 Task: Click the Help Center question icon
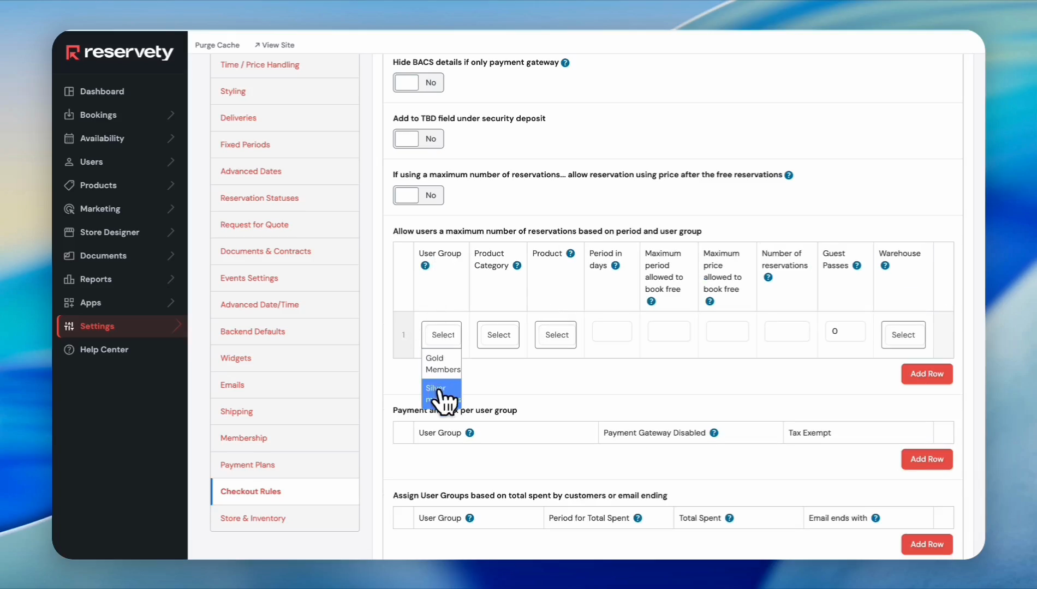(x=69, y=350)
